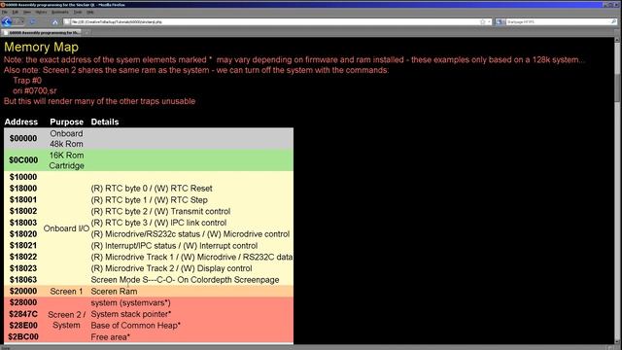The width and height of the screenshot is (622, 350).
Task: Go back with the browser Back arrow
Action: click(7, 21)
